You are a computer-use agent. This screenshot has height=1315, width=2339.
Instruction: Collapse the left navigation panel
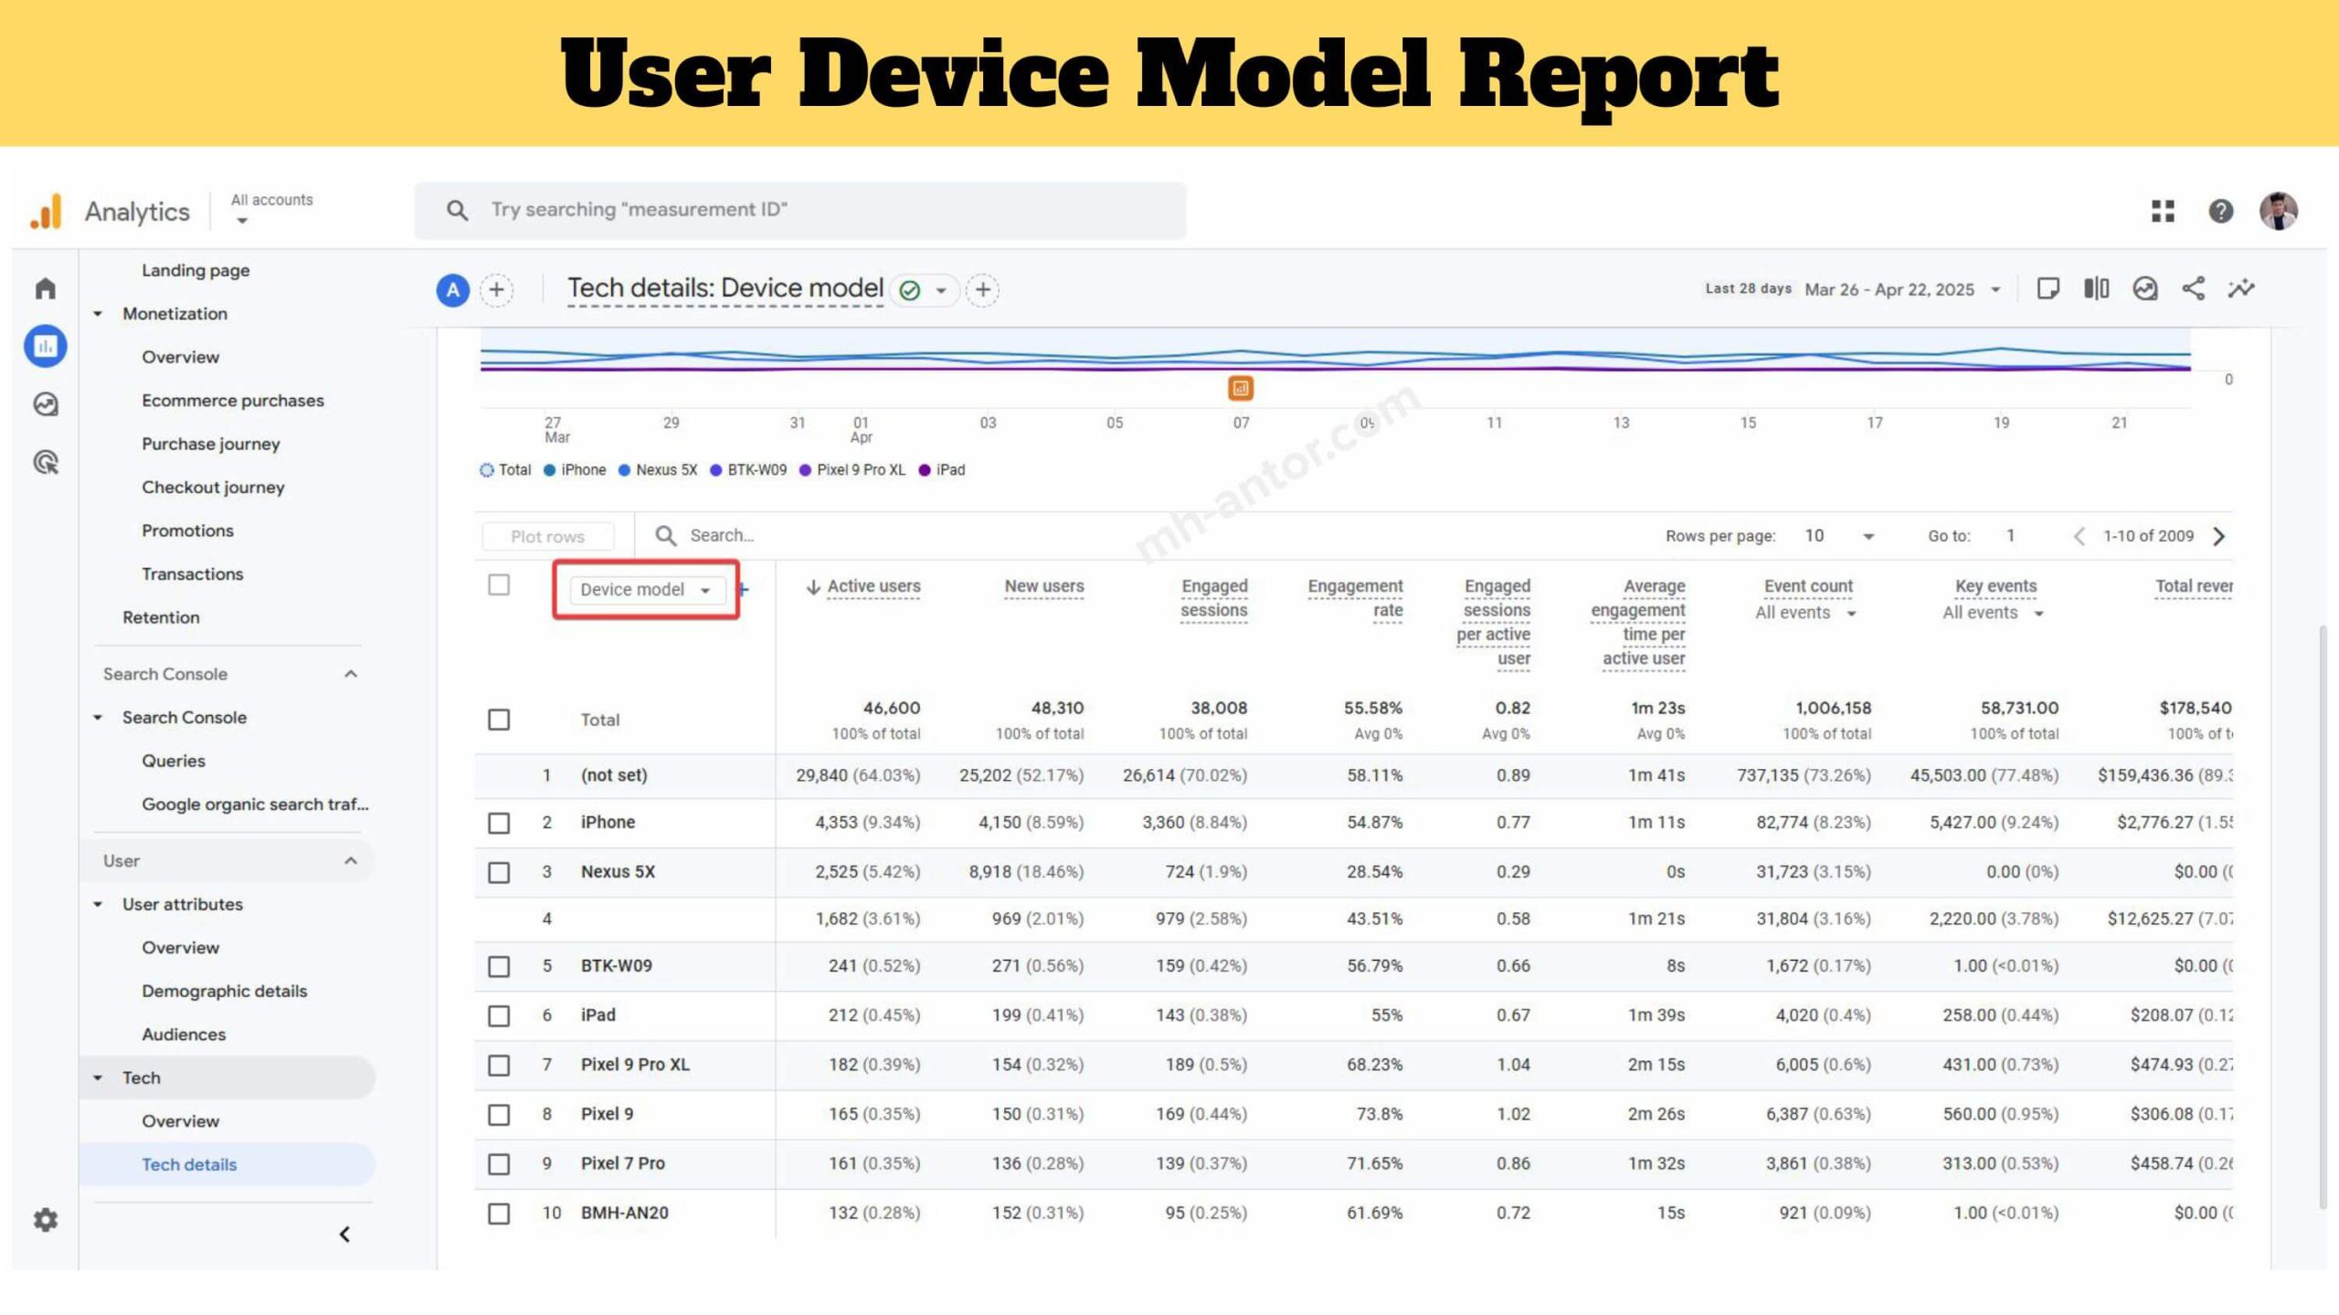click(x=344, y=1235)
